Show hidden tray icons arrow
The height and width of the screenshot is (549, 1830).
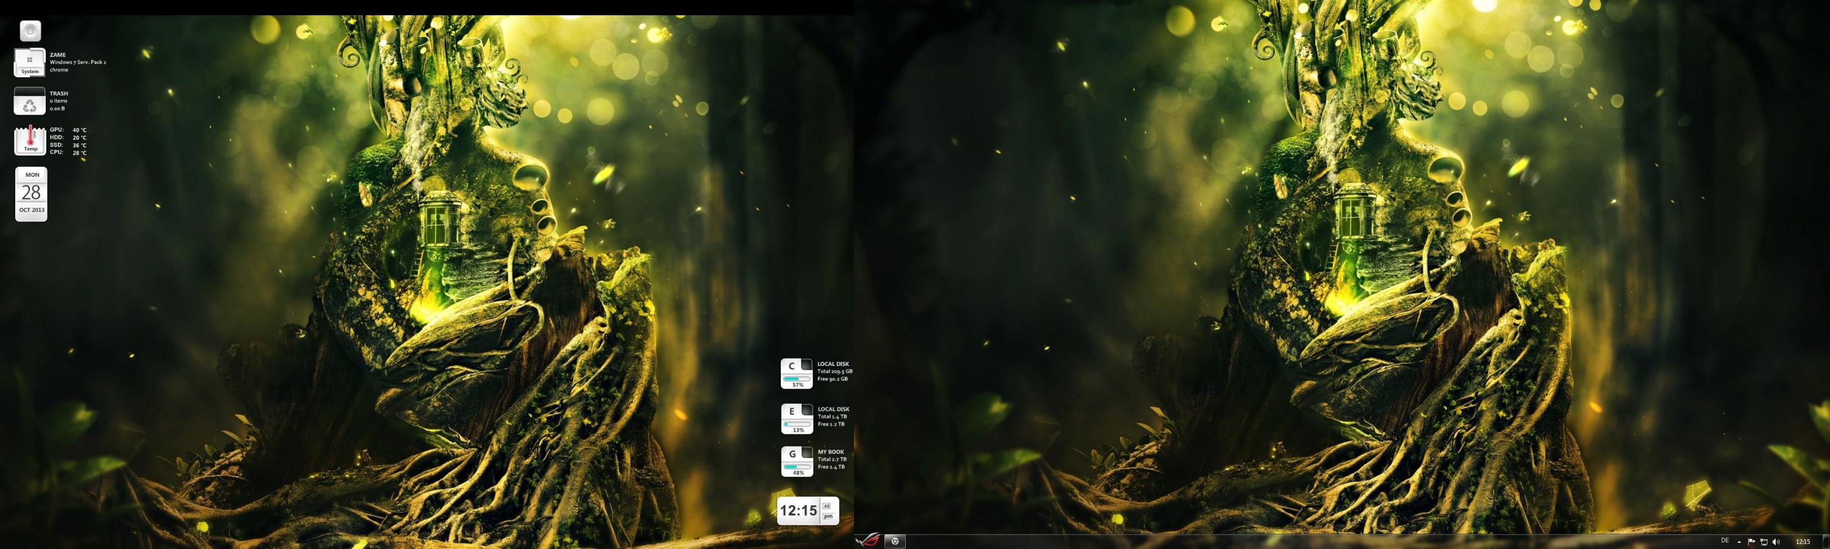[1739, 542]
